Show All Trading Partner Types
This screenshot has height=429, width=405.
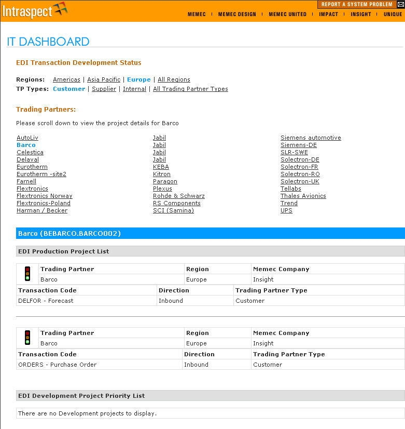[190, 89]
